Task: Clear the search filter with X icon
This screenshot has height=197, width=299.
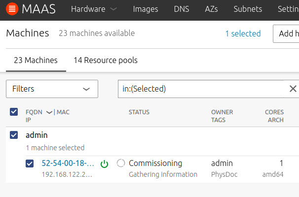Action: coord(293,89)
